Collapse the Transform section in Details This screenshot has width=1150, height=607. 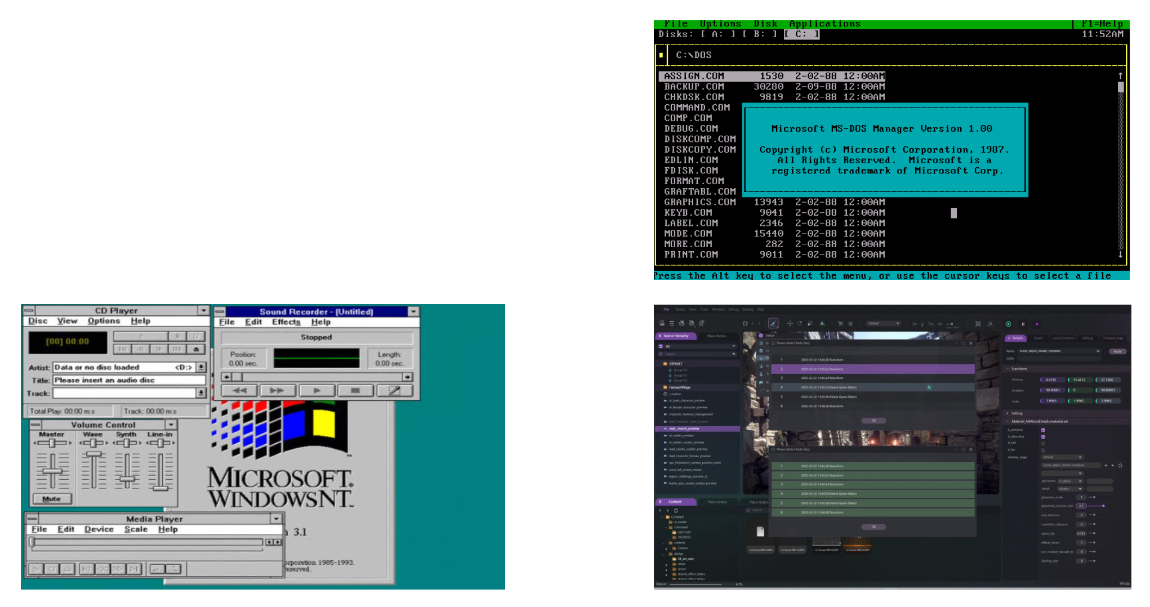(1008, 369)
